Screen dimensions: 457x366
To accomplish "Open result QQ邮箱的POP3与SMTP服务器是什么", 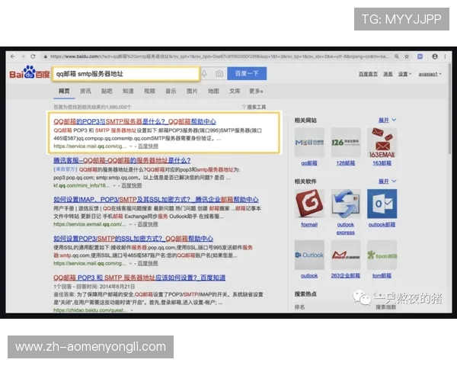I will click(135, 121).
